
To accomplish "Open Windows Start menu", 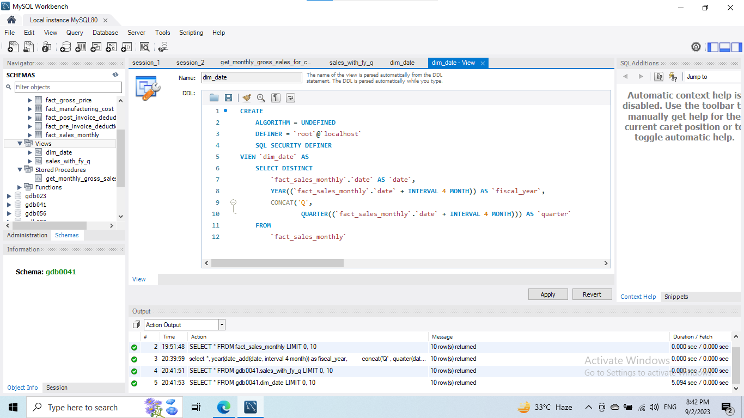I will (x=13, y=407).
